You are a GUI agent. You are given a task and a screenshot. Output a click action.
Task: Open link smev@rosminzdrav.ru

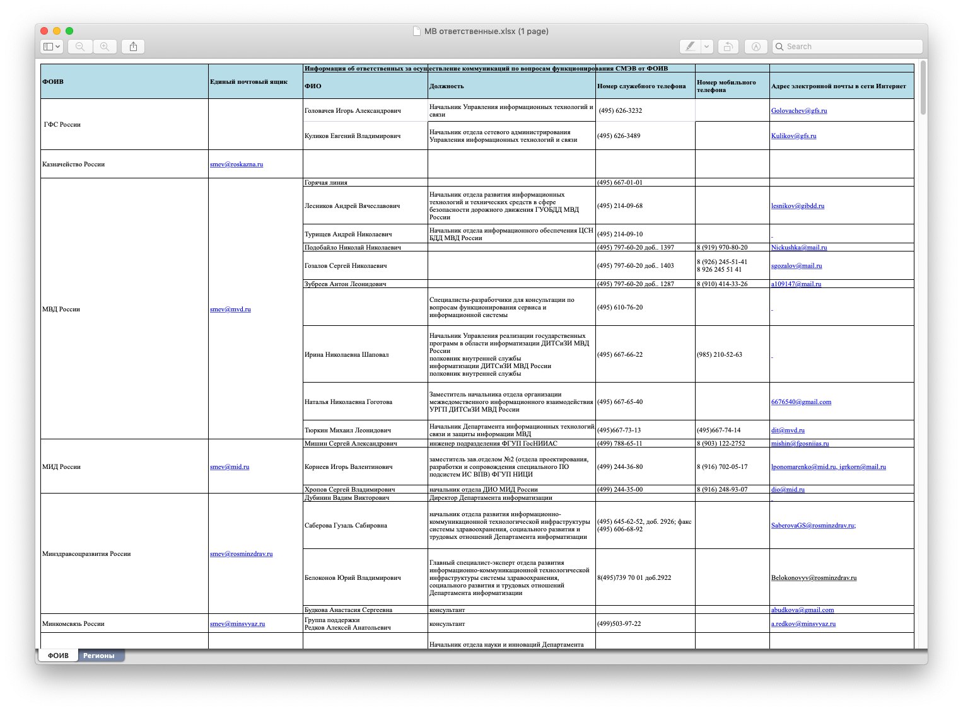coord(242,553)
